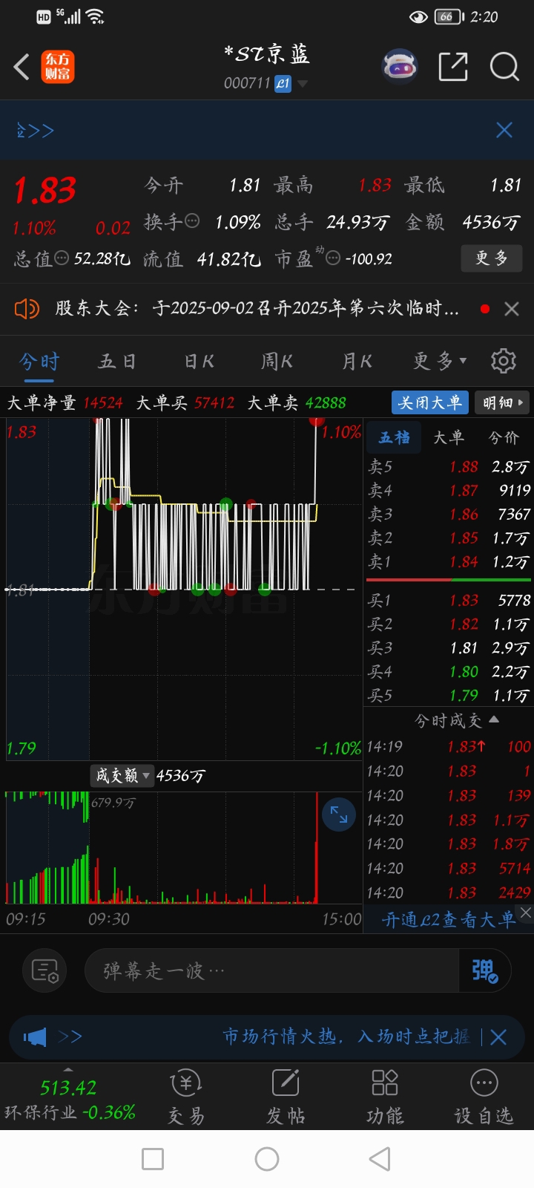Tap the 交易 trade icon
The width and height of the screenshot is (534, 1188).
coord(186,1097)
